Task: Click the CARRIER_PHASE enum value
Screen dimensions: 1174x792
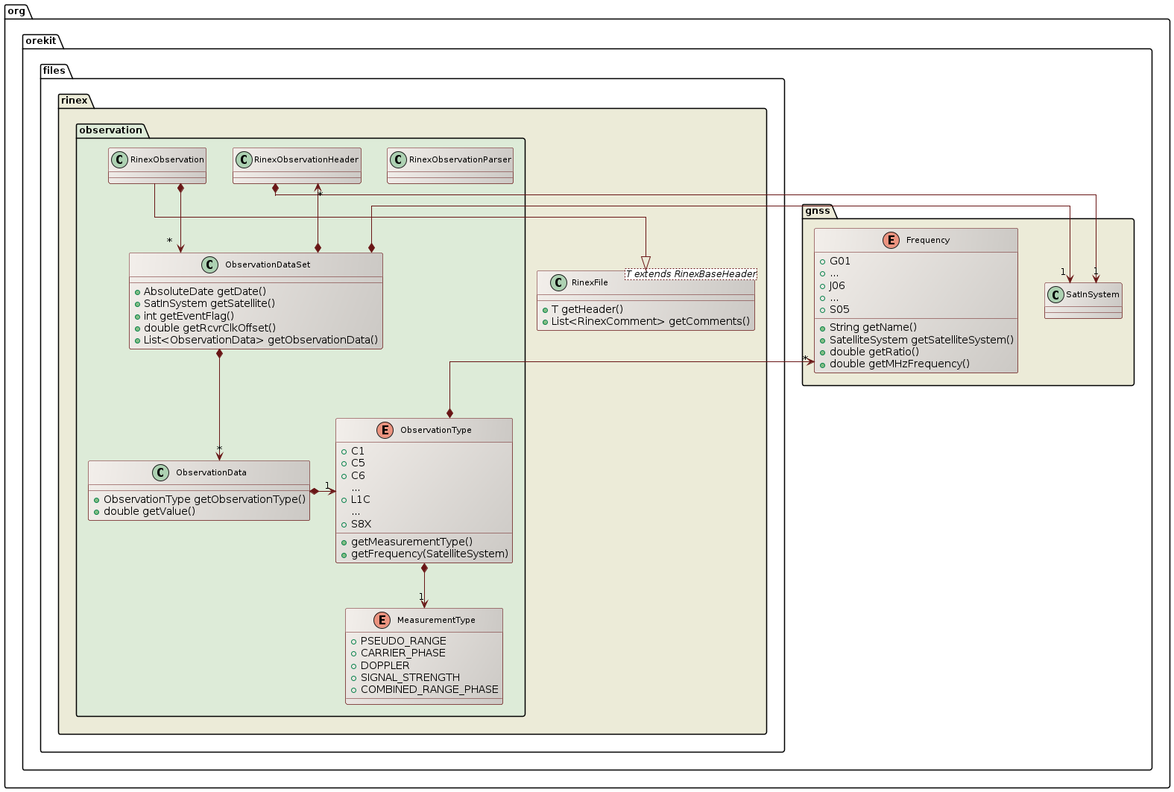Action: (403, 653)
